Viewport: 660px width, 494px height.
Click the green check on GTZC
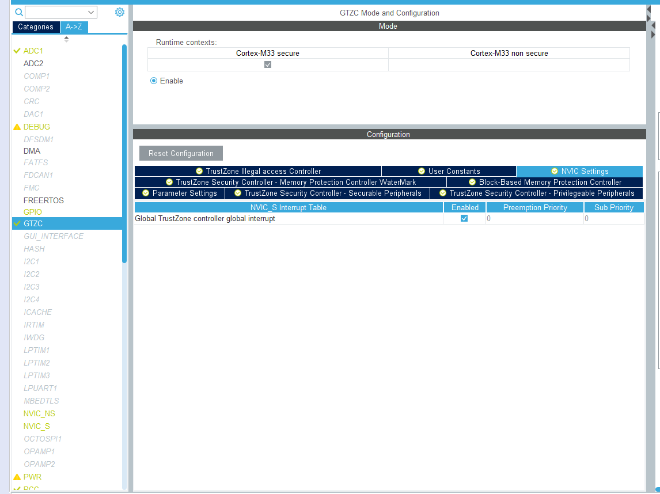coord(16,223)
